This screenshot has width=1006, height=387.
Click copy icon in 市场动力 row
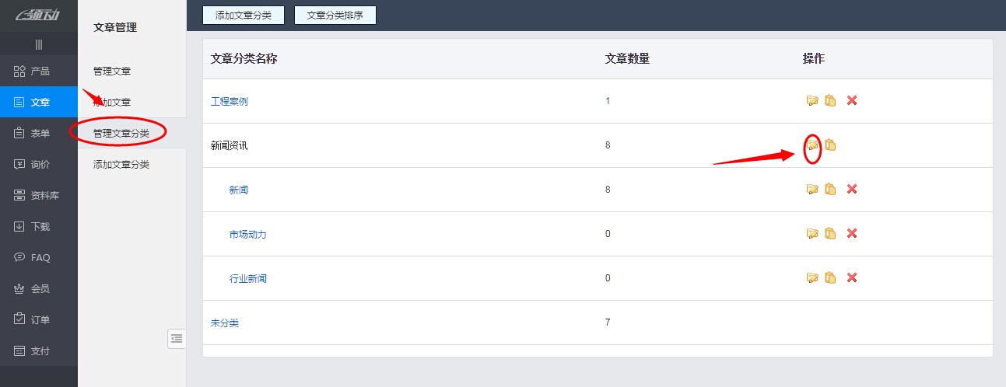pos(830,234)
